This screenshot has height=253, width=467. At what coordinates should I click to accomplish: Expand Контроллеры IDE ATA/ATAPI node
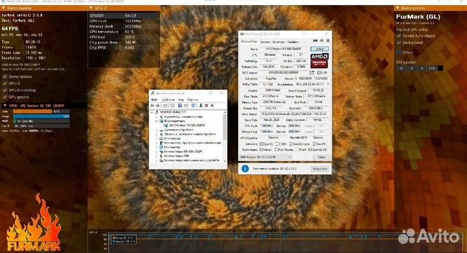point(156,151)
